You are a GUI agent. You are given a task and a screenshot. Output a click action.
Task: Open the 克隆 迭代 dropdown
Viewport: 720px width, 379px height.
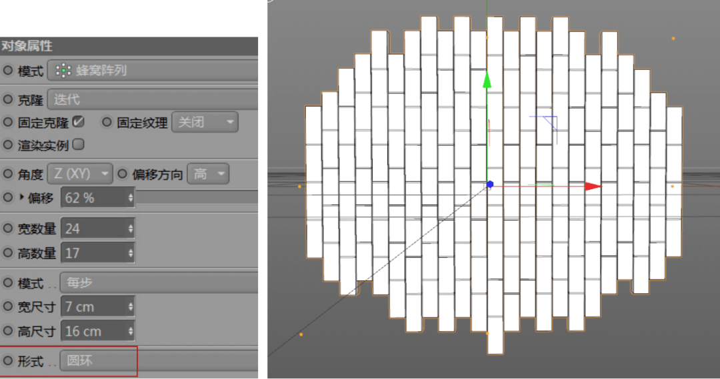point(153,99)
